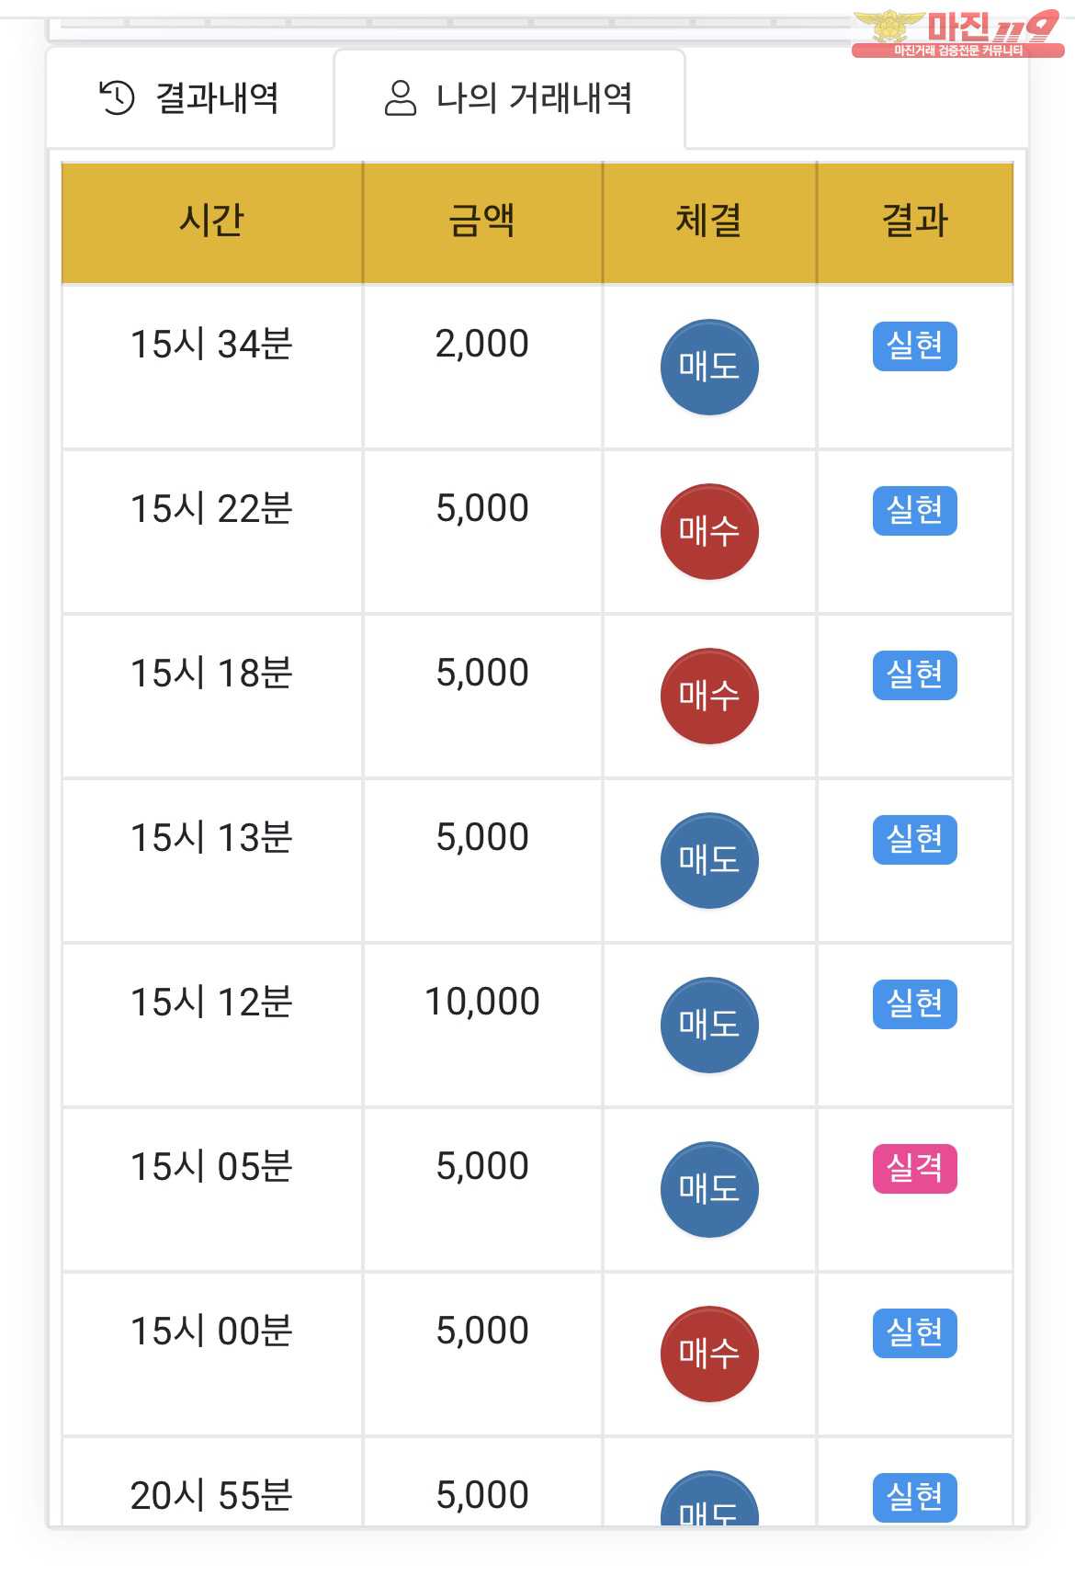The height and width of the screenshot is (1587, 1075).
Task: Click the history clock icon beside 결과내역
Action: click(117, 97)
